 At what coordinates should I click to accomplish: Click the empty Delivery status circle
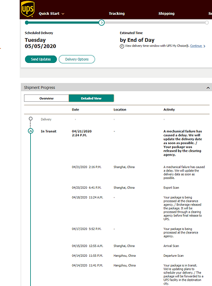pyautogui.click(x=31, y=119)
